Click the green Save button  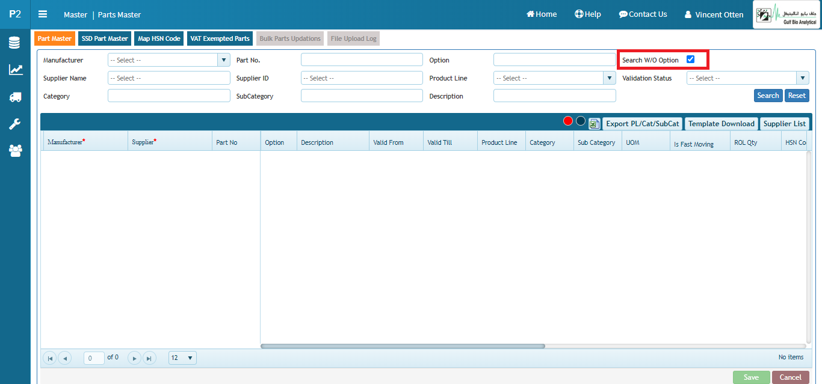coord(751,377)
